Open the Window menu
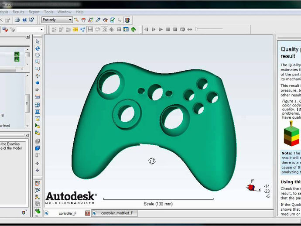The image size is (301, 226). [x=64, y=12]
